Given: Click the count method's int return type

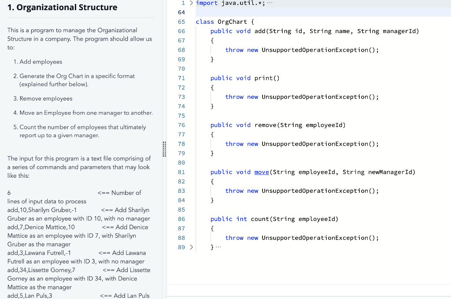Looking at the screenshot, I should click(243, 219).
